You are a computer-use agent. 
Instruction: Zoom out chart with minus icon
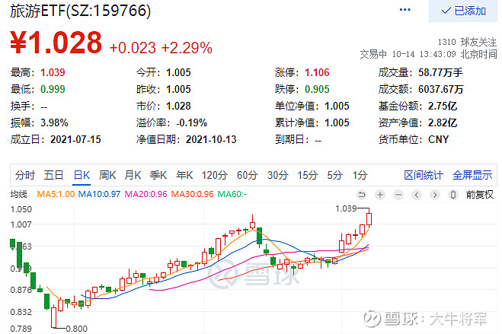[x=398, y=194]
